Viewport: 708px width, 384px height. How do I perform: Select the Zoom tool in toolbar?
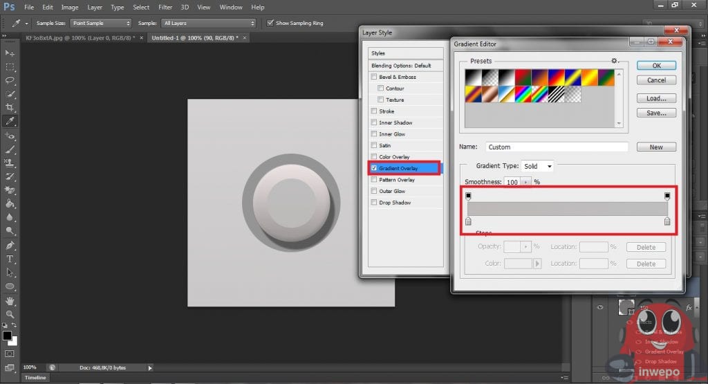(10, 314)
